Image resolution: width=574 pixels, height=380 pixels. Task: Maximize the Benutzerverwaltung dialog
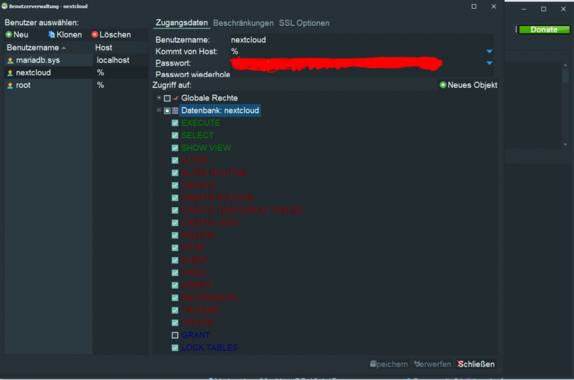474,6
